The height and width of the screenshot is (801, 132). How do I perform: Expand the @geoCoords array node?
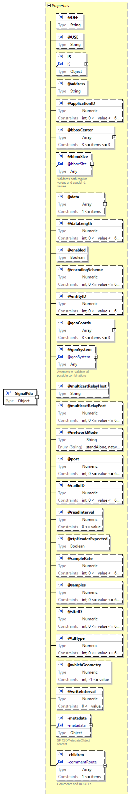tap(114, 330)
